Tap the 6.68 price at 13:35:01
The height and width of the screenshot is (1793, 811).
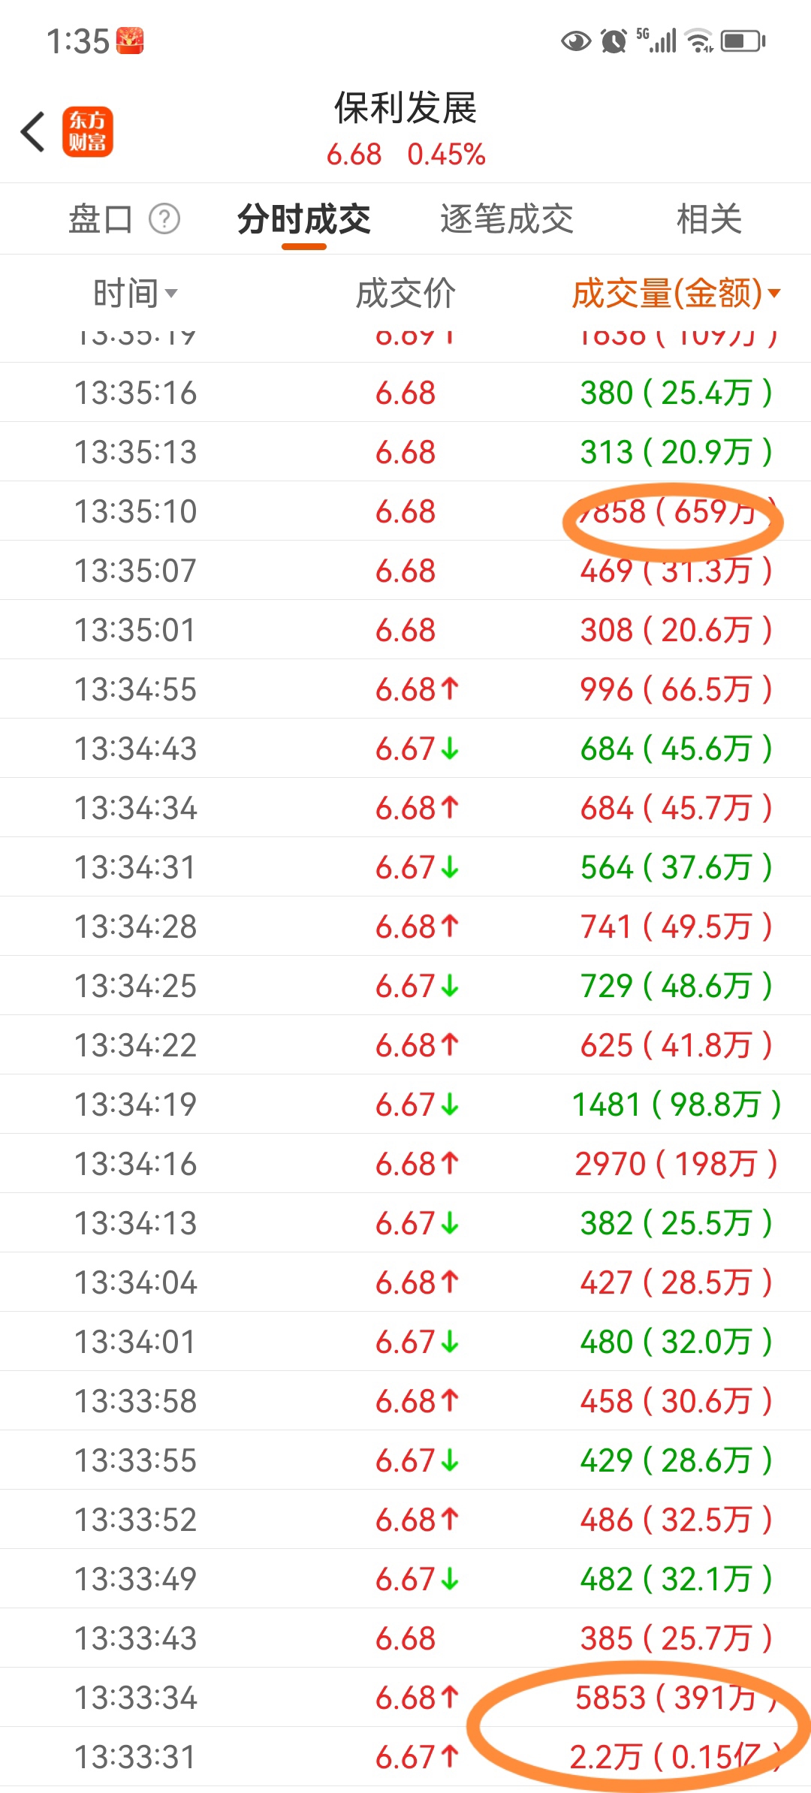tap(405, 630)
